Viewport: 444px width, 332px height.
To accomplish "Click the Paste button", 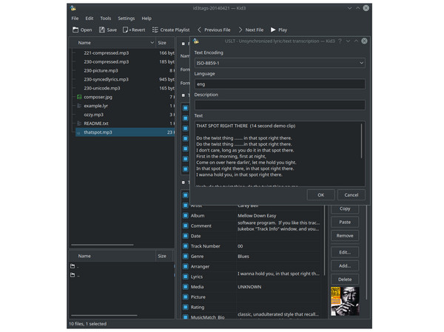I will 345,222.
